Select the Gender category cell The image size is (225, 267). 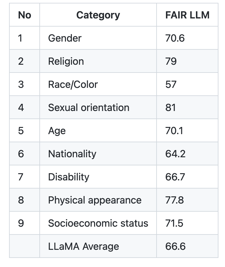pyautogui.click(x=65, y=38)
